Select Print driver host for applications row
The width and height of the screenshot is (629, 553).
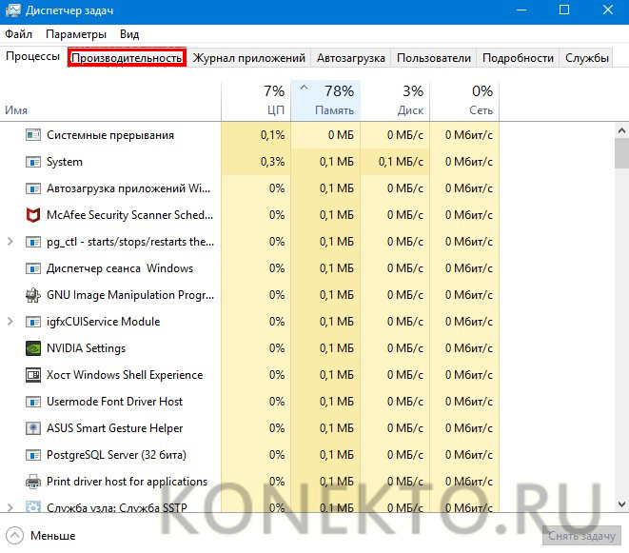pos(249,482)
